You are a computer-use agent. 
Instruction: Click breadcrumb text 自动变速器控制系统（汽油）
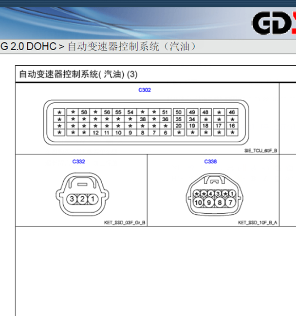[132, 47]
